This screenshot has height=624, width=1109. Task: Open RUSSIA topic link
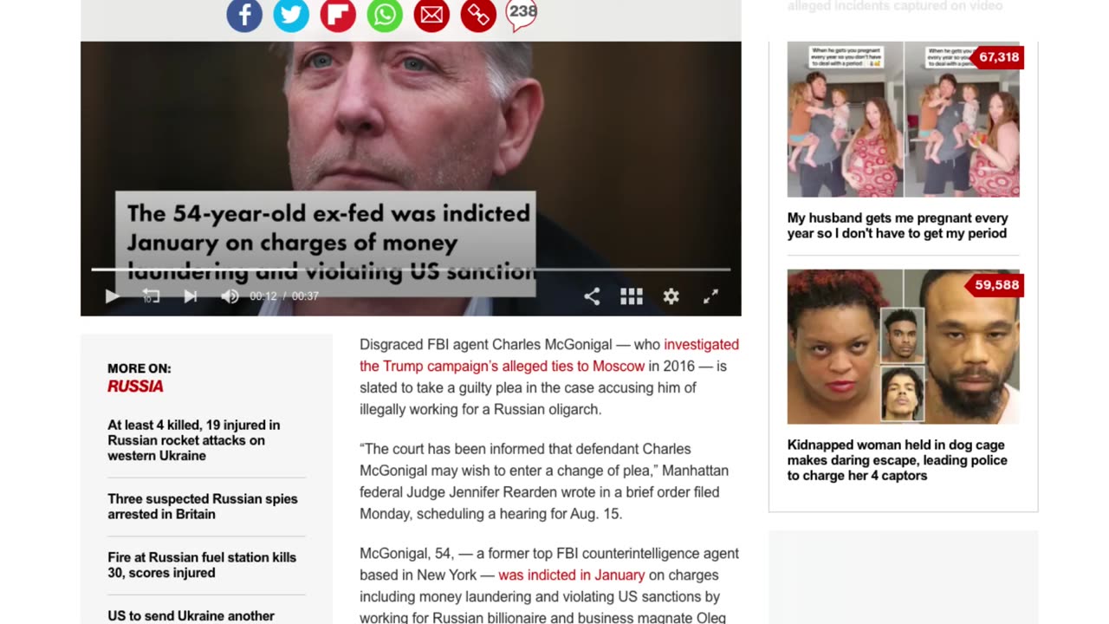(x=135, y=387)
